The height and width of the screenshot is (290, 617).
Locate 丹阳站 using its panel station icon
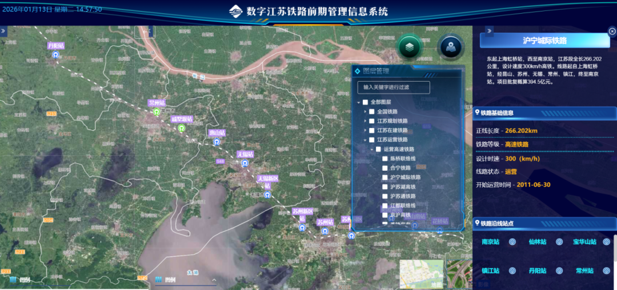click(x=559, y=271)
